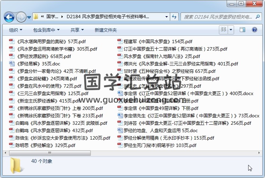The image size is (265, 178).
Task: Select file 傅洪光《风水罗盘全解-三元三合罗经实用指南》401页.pdf
Action: 178,64
